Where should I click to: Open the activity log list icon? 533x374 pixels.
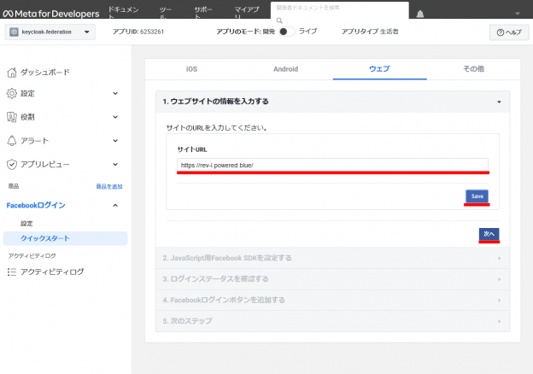12,272
